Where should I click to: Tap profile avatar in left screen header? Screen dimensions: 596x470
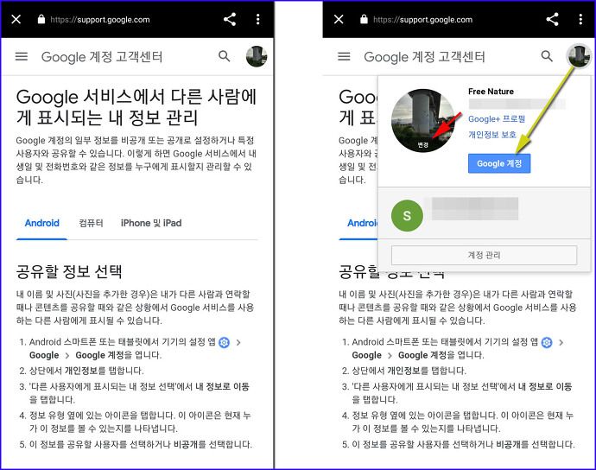(x=257, y=56)
